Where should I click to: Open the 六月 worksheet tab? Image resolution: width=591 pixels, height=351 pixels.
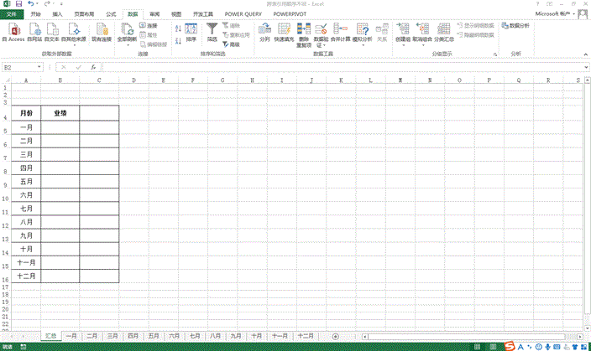174,336
